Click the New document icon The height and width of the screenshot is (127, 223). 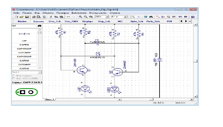[x=16, y=17]
